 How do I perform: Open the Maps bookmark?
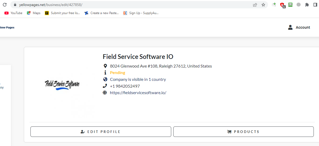34,13
